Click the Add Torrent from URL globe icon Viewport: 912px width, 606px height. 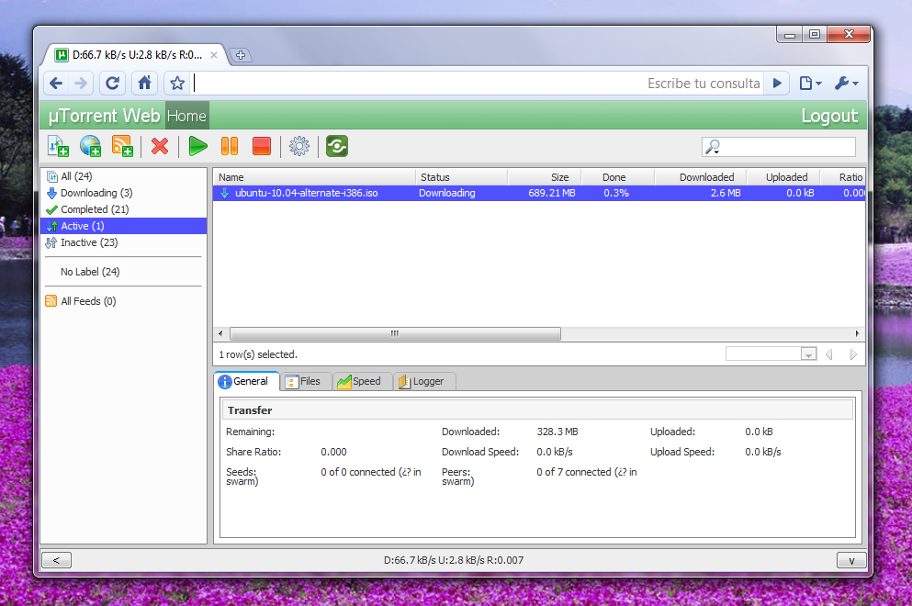tap(90, 146)
